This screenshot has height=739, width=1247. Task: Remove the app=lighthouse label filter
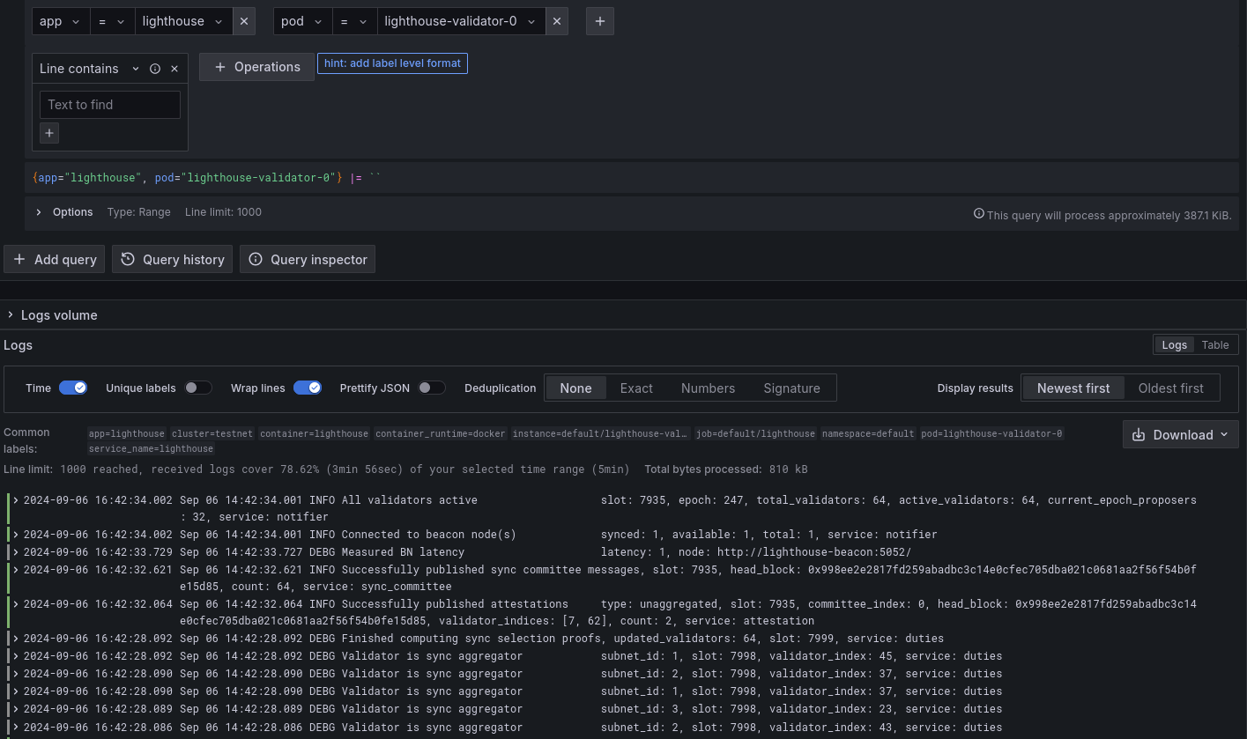coord(244,21)
